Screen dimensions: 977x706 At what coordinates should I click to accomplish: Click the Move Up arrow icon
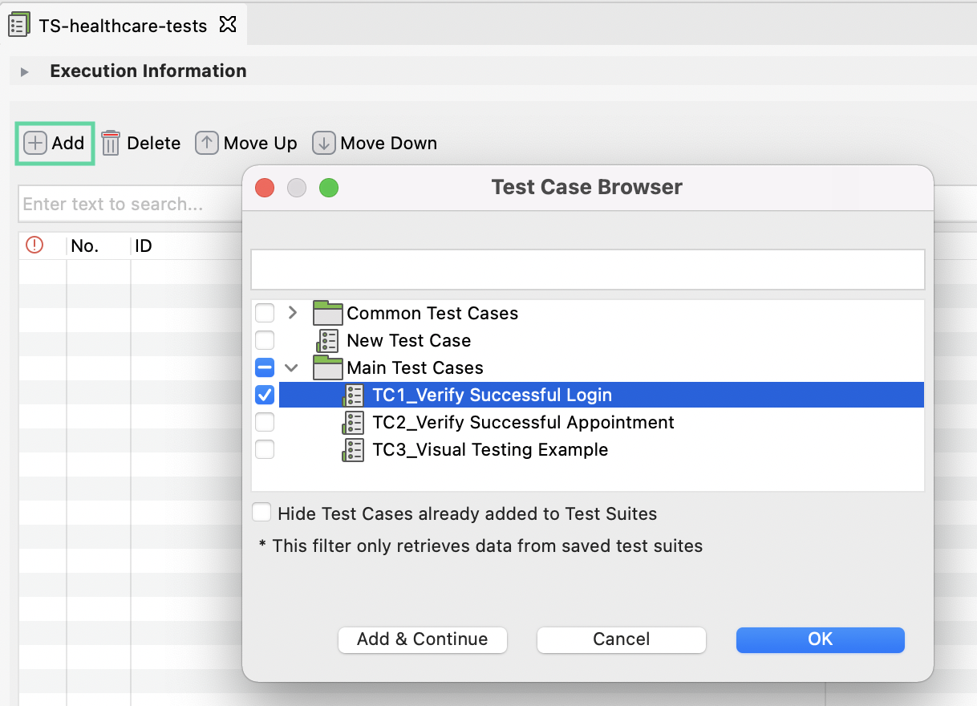click(206, 142)
